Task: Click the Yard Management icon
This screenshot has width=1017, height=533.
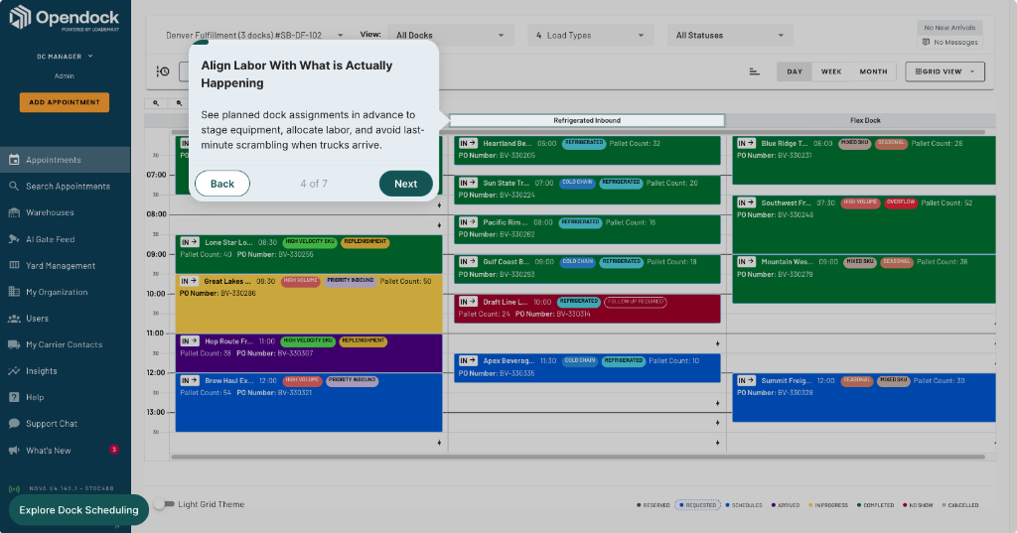Action: click(14, 265)
